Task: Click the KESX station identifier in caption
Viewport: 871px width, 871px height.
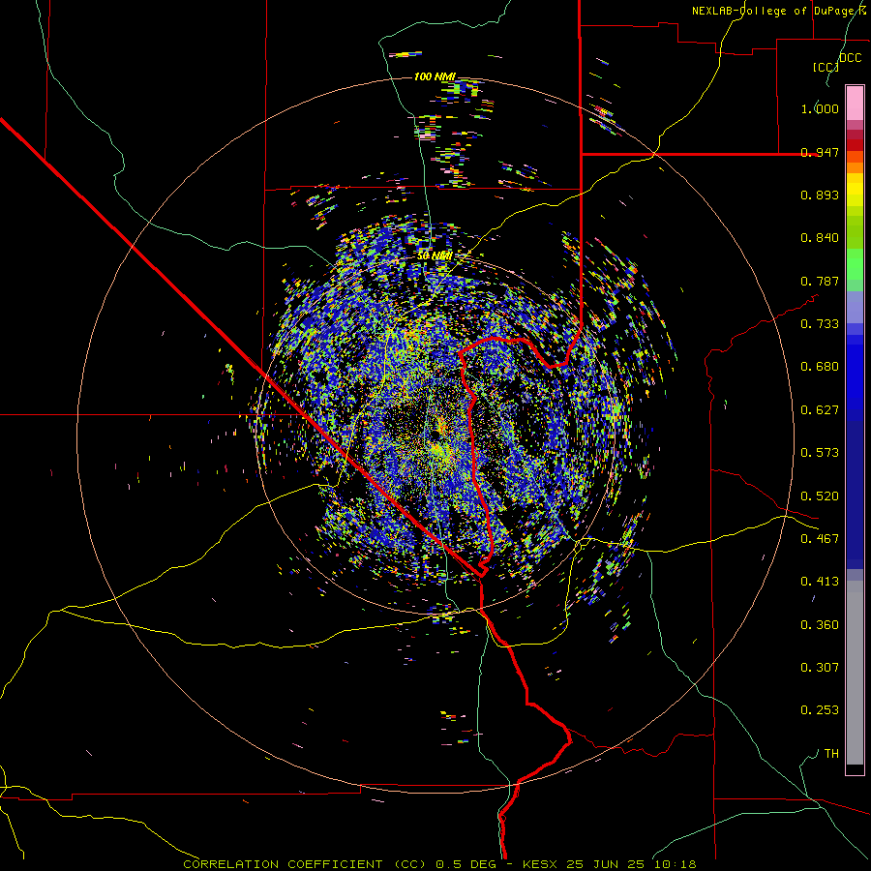Action: coord(542,864)
